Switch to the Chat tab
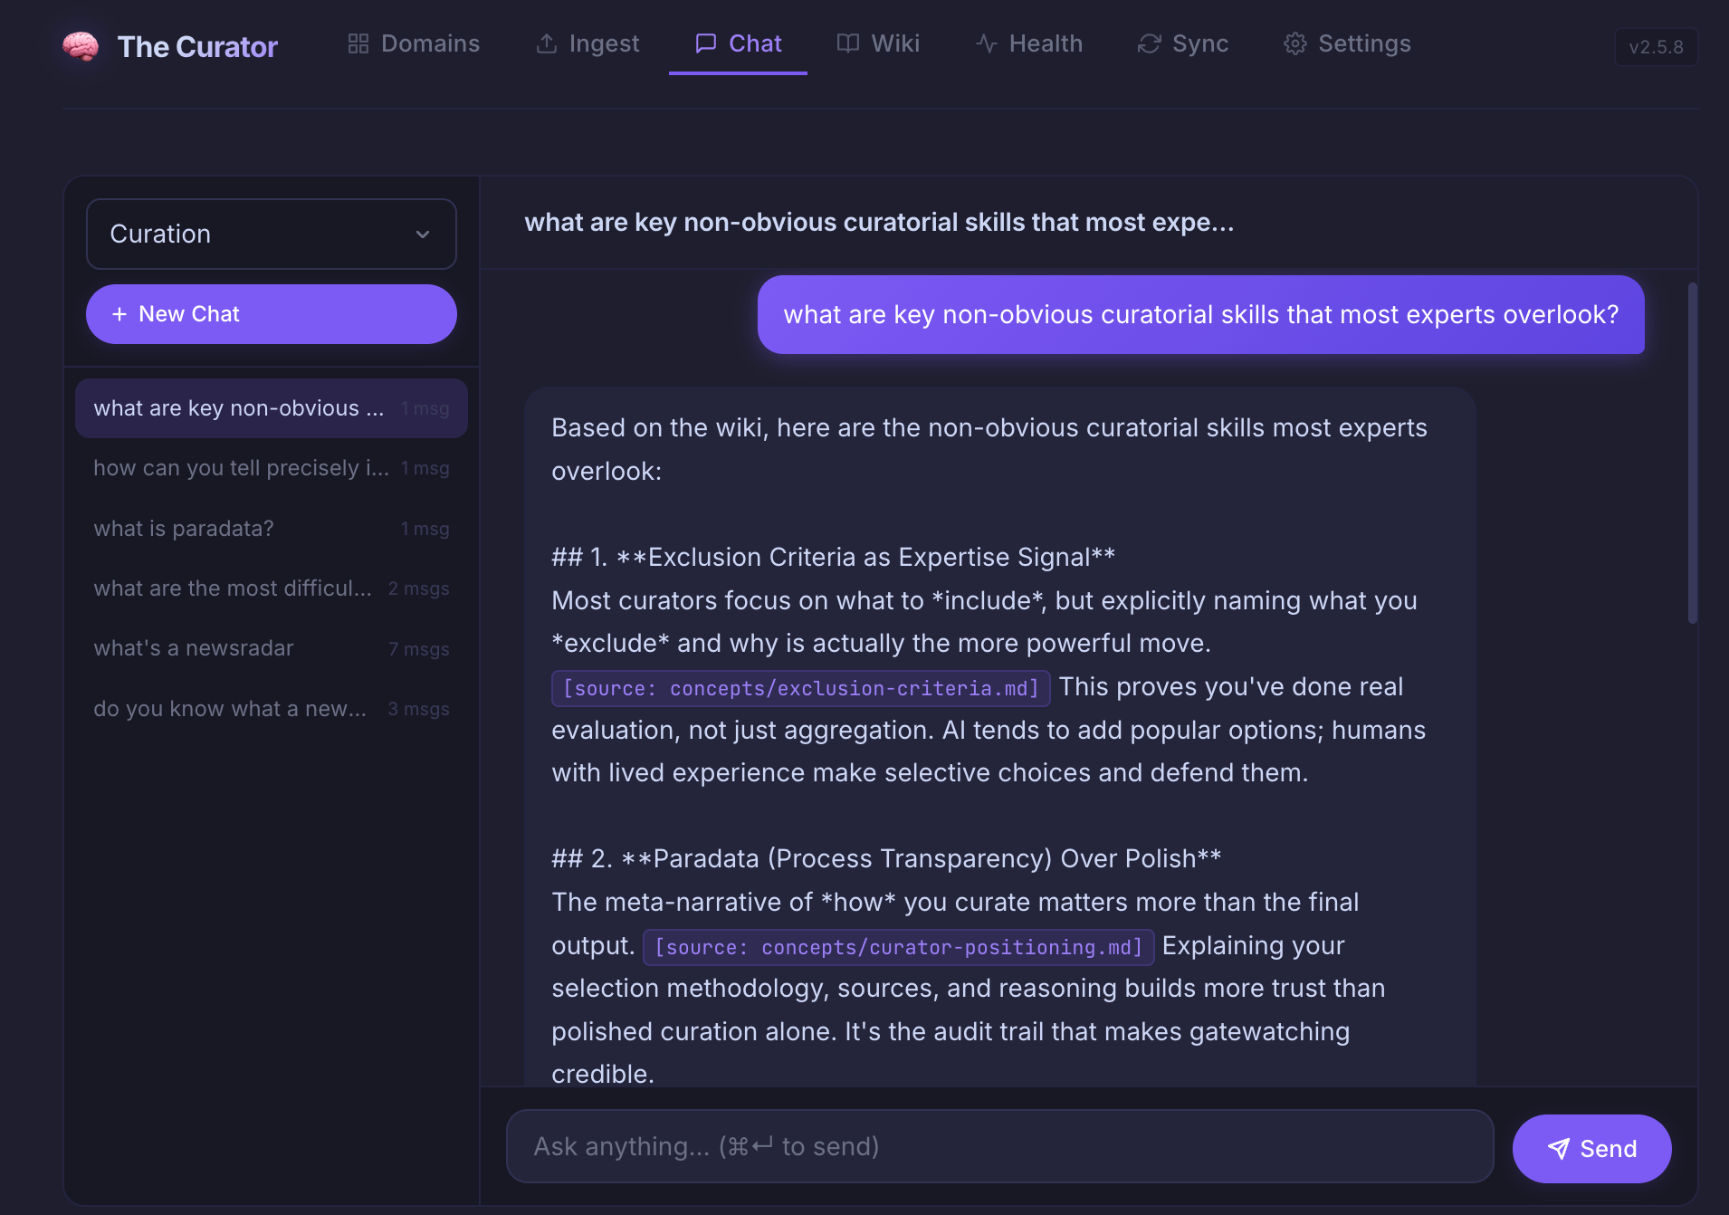Viewport: 1729px width, 1215px height. [738, 43]
